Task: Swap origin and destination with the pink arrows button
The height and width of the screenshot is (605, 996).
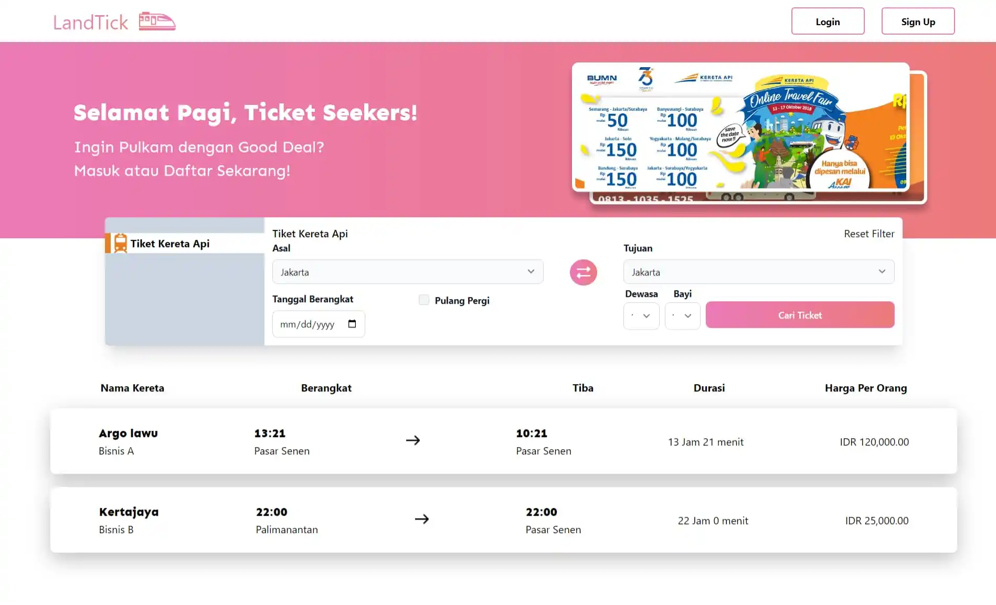Action: click(583, 272)
